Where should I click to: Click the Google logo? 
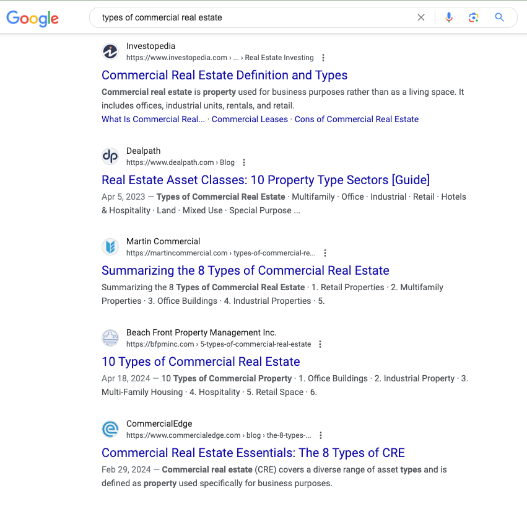click(33, 18)
